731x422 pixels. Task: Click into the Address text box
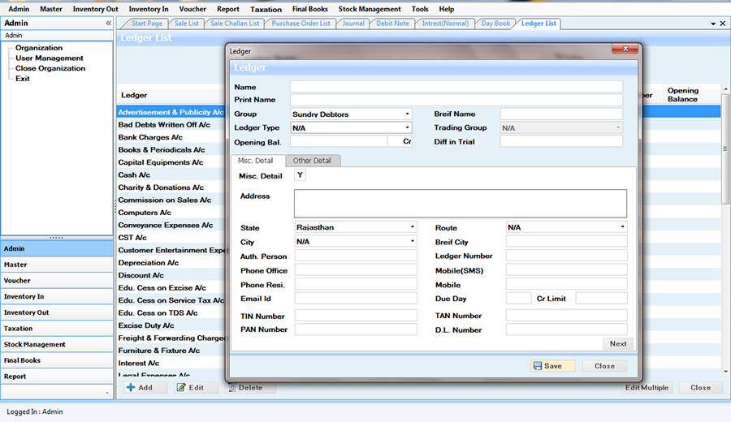[460, 203]
